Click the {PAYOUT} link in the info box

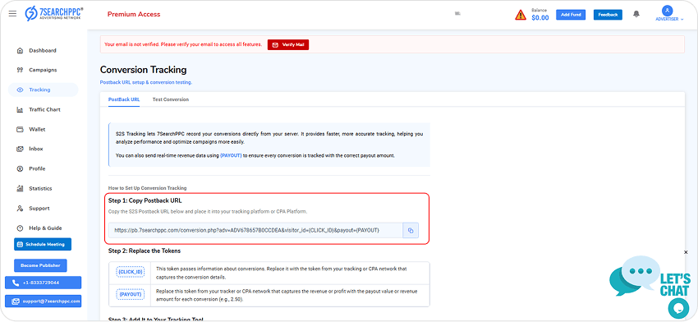231,155
